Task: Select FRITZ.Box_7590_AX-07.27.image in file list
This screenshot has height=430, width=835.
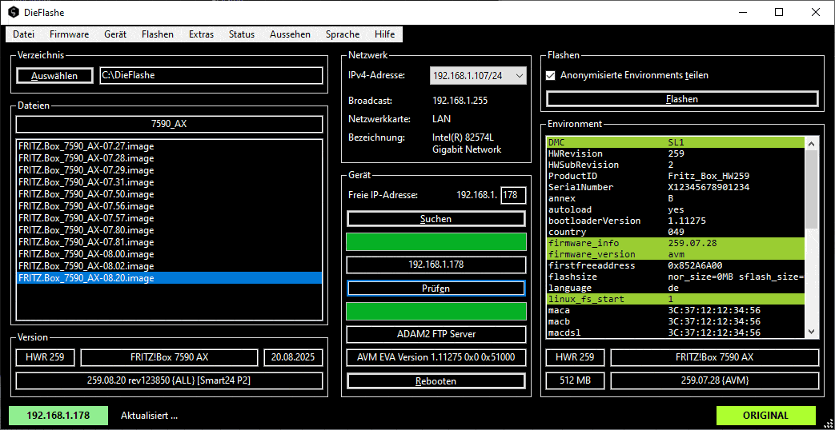Action: [x=86, y=146]
